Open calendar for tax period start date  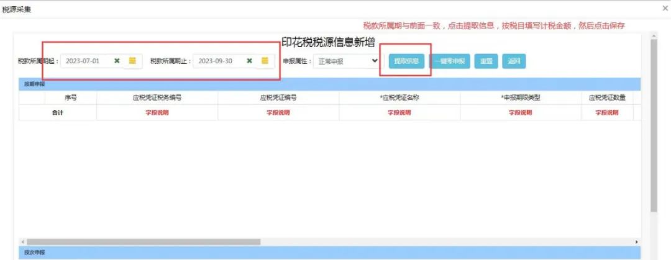coord(132,61)
